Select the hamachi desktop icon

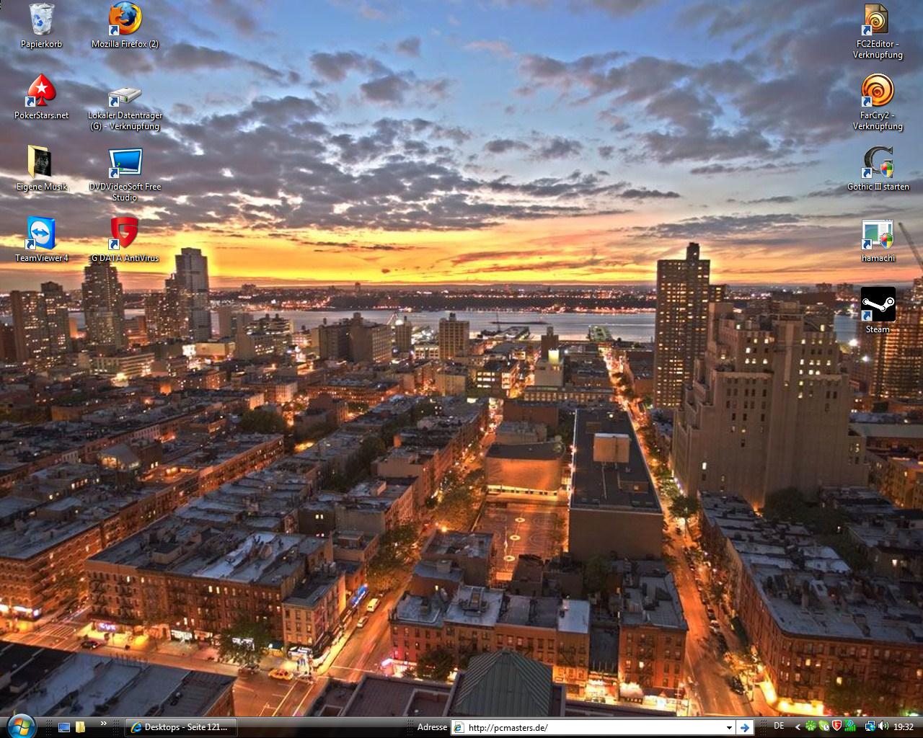point(878,234)
